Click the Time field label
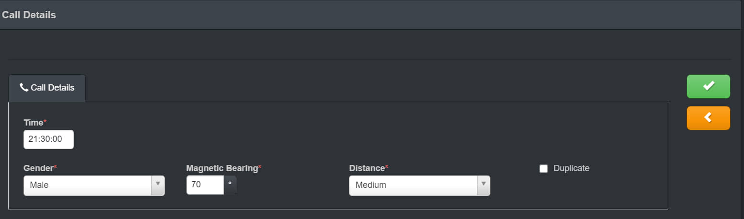The height and width of the screenshot is (219, 744). 33,123
